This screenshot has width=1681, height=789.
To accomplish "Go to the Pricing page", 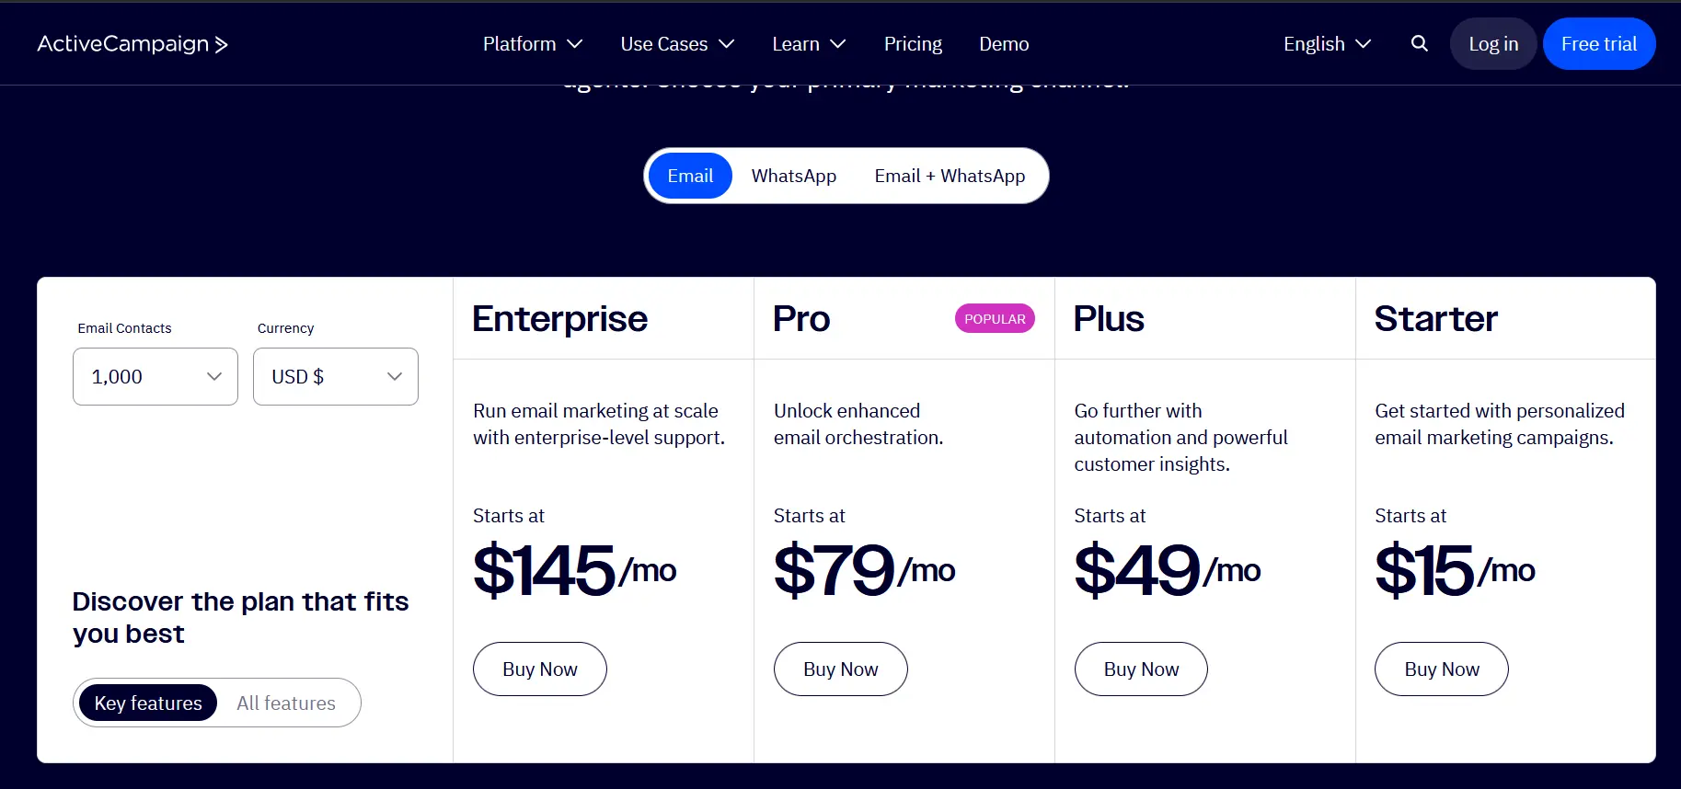I will tap(913, 44).
